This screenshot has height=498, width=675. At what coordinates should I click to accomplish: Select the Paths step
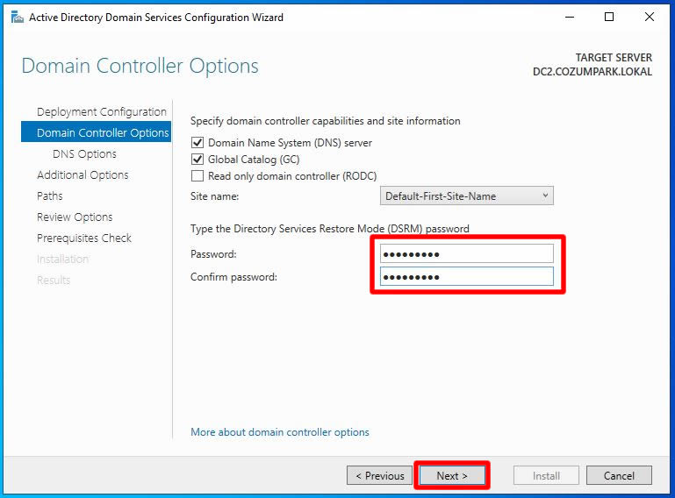pyautogui.click(x=50, y=196)
